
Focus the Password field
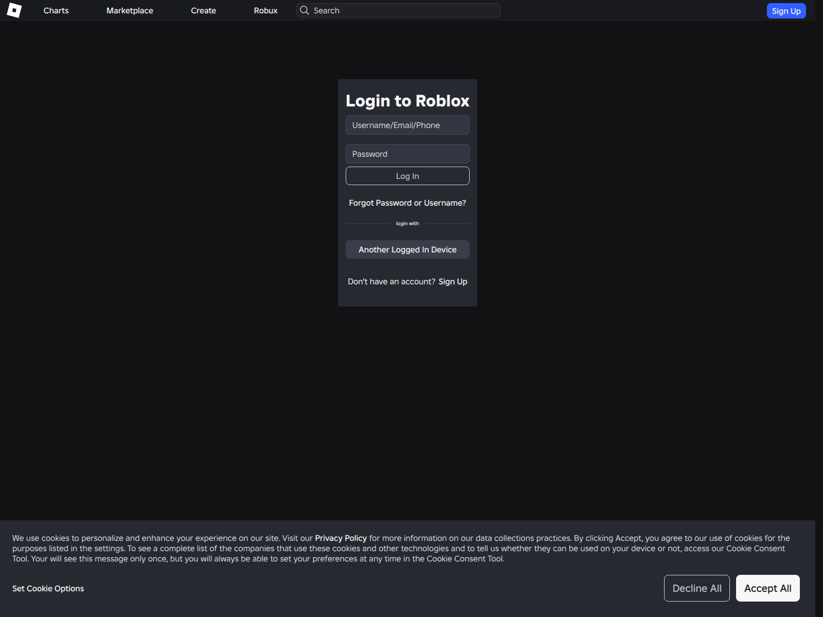[407, 154]
